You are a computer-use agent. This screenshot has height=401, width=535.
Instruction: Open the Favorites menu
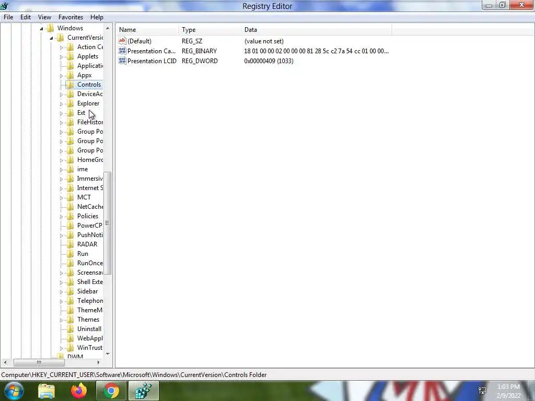click(71, 17)
